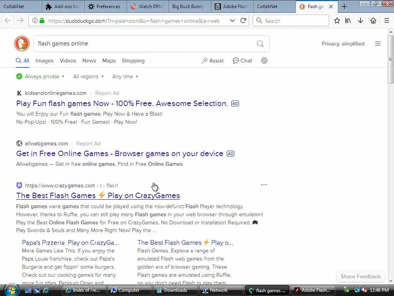
Task: Click the green padlock security icon
Action: (42, 21)
